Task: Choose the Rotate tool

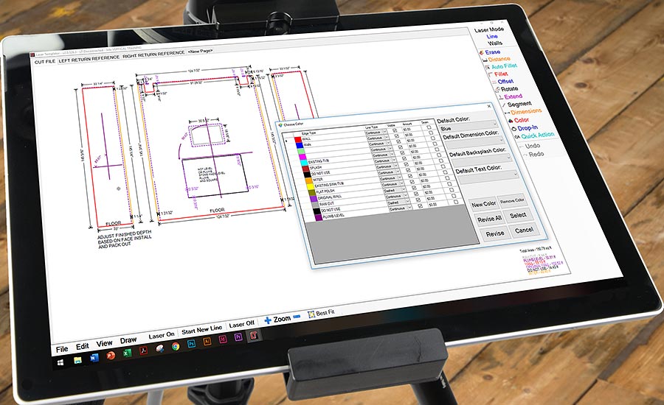Action: (x=508, y=89)
